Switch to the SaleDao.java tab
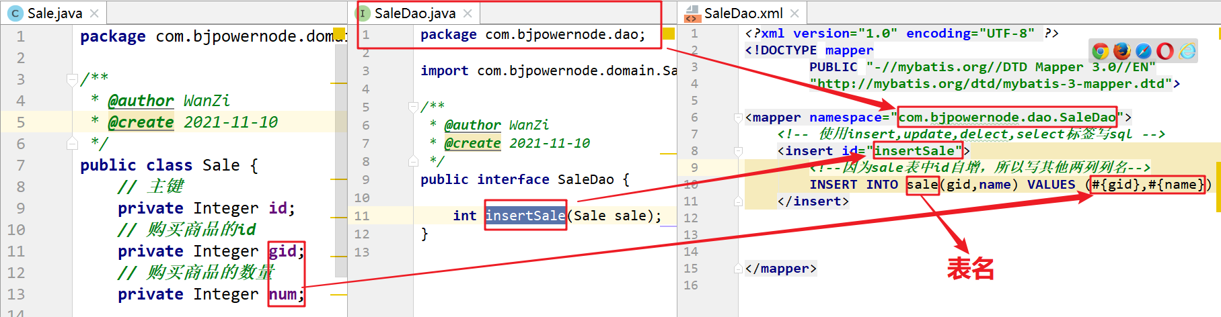 coord(415,13)
